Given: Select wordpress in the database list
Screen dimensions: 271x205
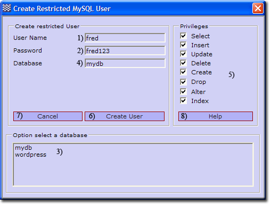Looking at the screenshot, I should (30, 155).
